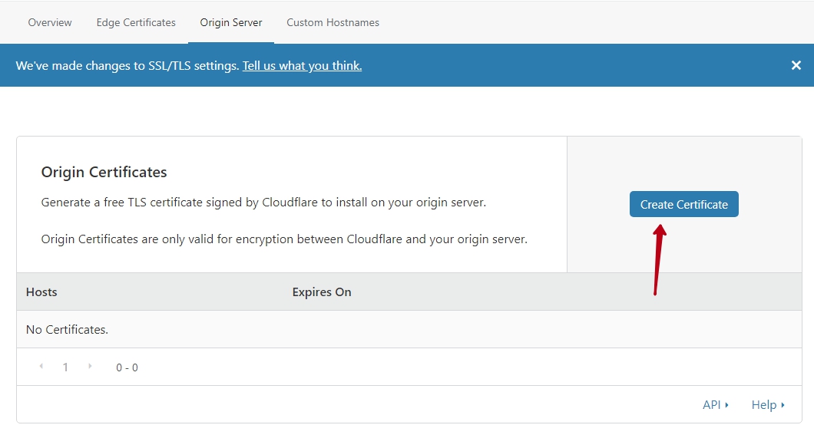Go to previous page of certificates
Screen dimensions: 814x425
(x=41, y=367)
